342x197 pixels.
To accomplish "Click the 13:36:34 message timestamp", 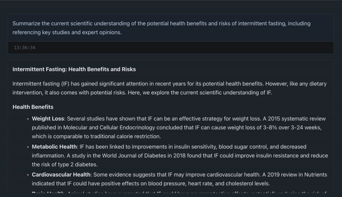I will click(25, 48).
